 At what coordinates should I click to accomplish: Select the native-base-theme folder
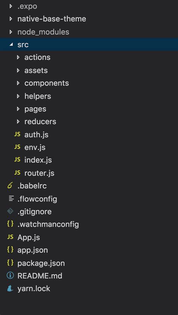[89, 19]
